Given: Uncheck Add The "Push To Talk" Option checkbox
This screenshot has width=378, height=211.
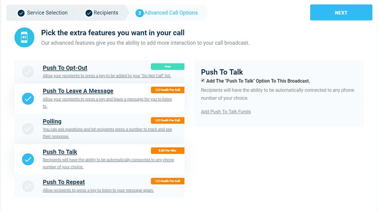Looking at the screenshot, I should pyautogui.click(x=203, y=81).
